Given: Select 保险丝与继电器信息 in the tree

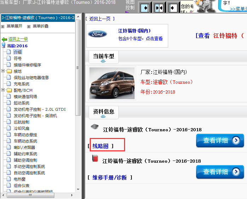Looking at the screenshot, I should 31,78.
